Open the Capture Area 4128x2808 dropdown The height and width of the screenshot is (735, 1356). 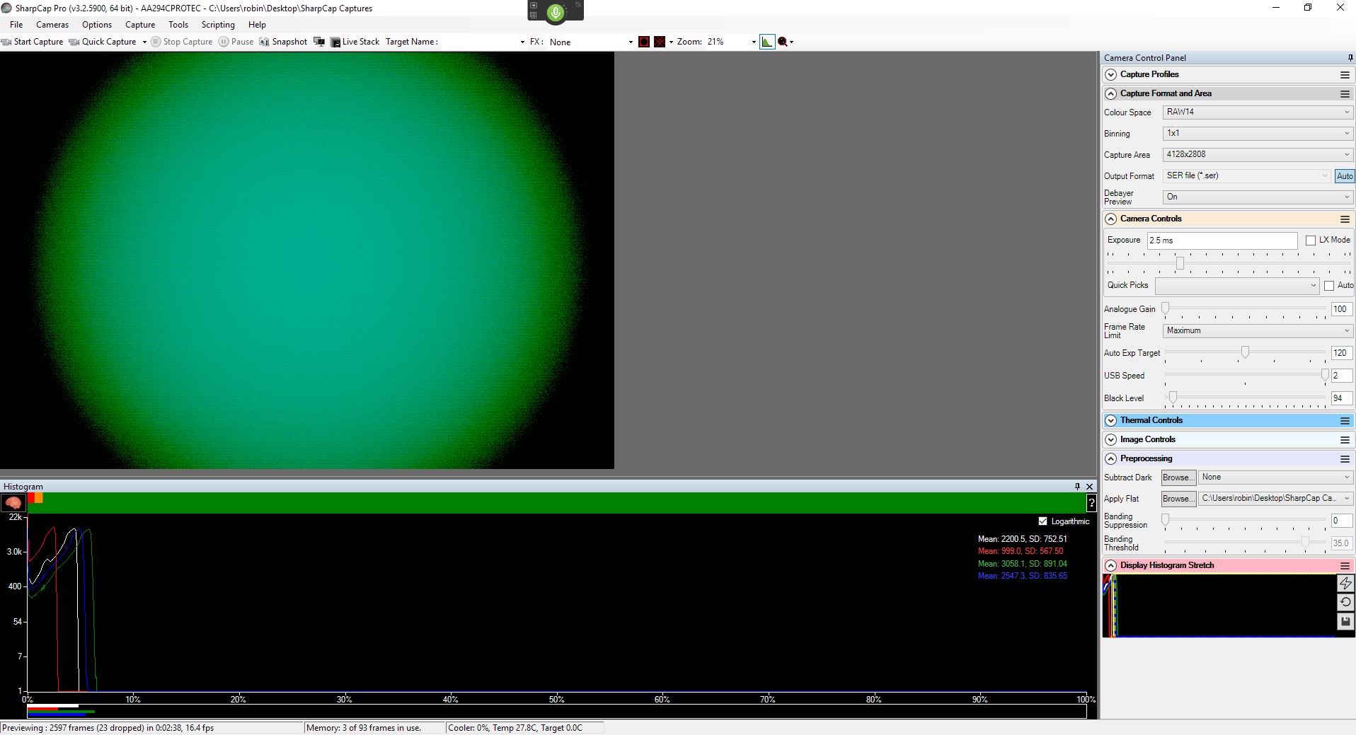(1258, 154)
